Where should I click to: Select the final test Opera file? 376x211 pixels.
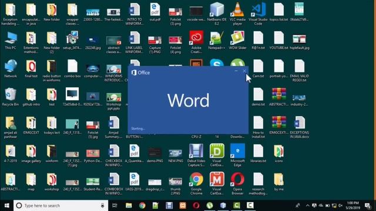point(31,69)
